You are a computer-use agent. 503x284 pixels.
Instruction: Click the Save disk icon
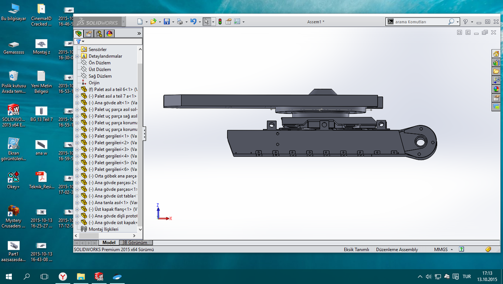(x=167, y=22)
